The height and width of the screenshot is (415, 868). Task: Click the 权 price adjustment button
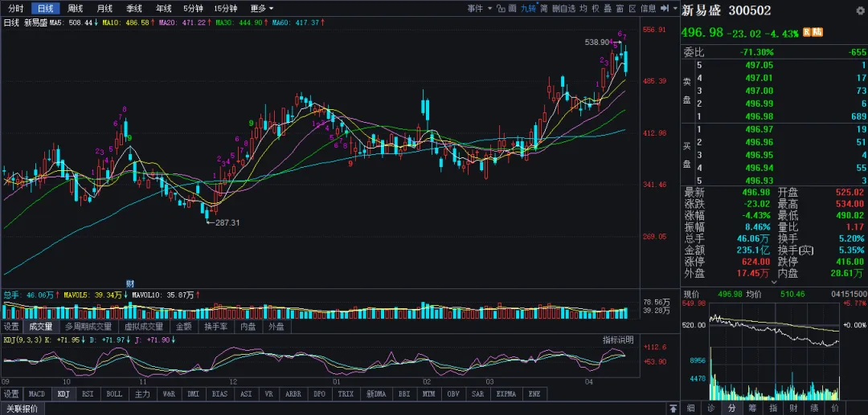(x=595, y=8)
